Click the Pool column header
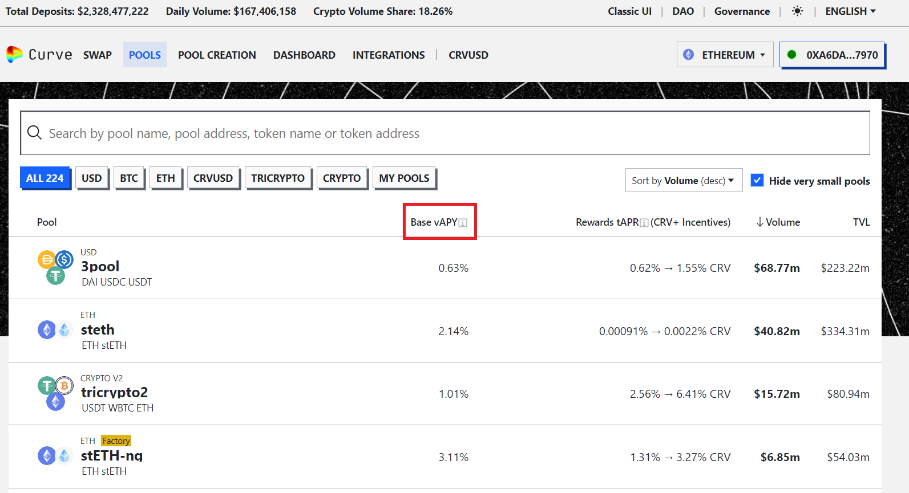Screen dimensions: 909x493 [47, 222]
